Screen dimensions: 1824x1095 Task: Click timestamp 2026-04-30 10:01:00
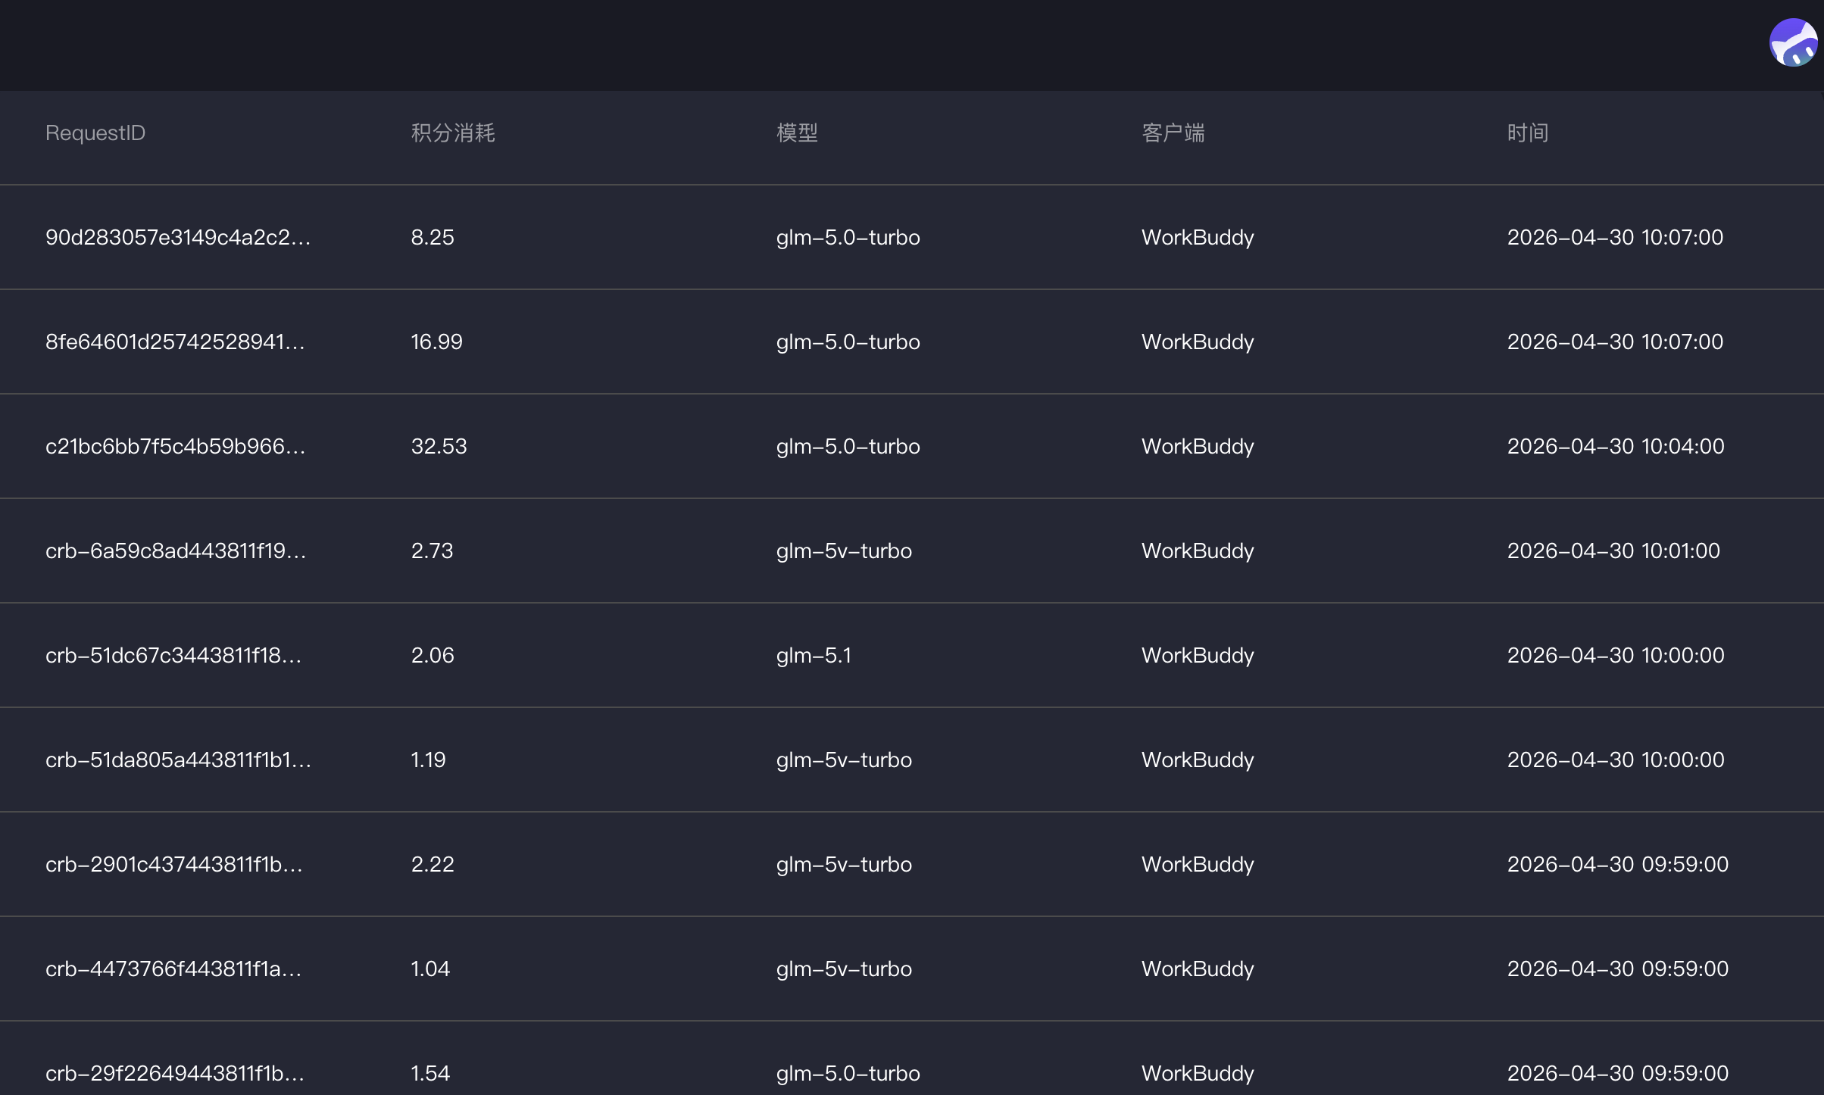pos(1613,551)
